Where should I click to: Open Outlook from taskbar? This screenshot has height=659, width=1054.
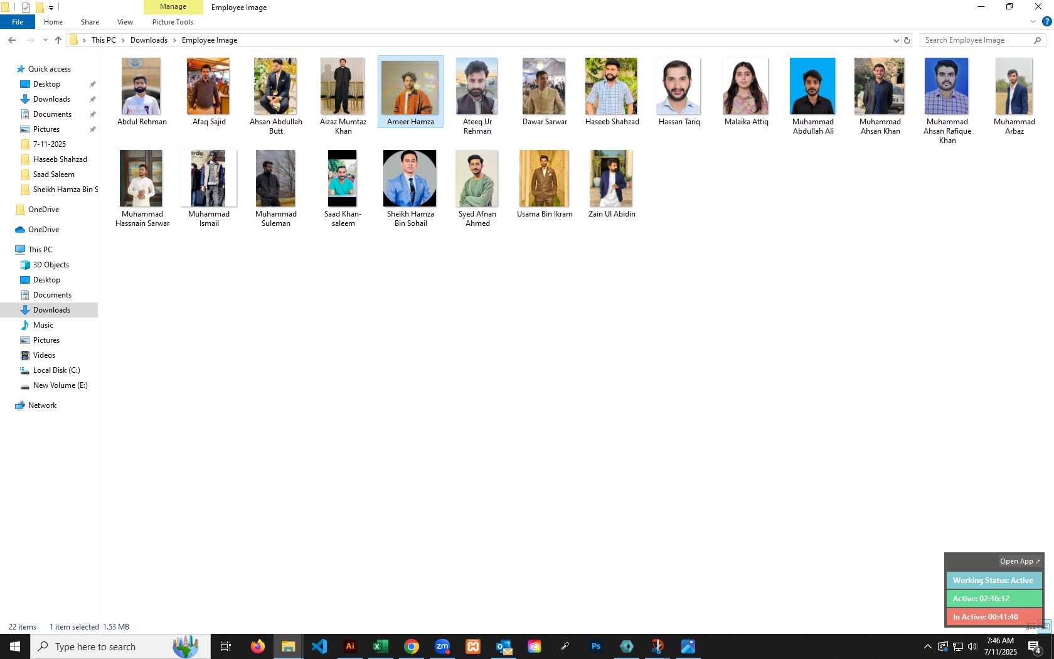click(x=504, y=646)
